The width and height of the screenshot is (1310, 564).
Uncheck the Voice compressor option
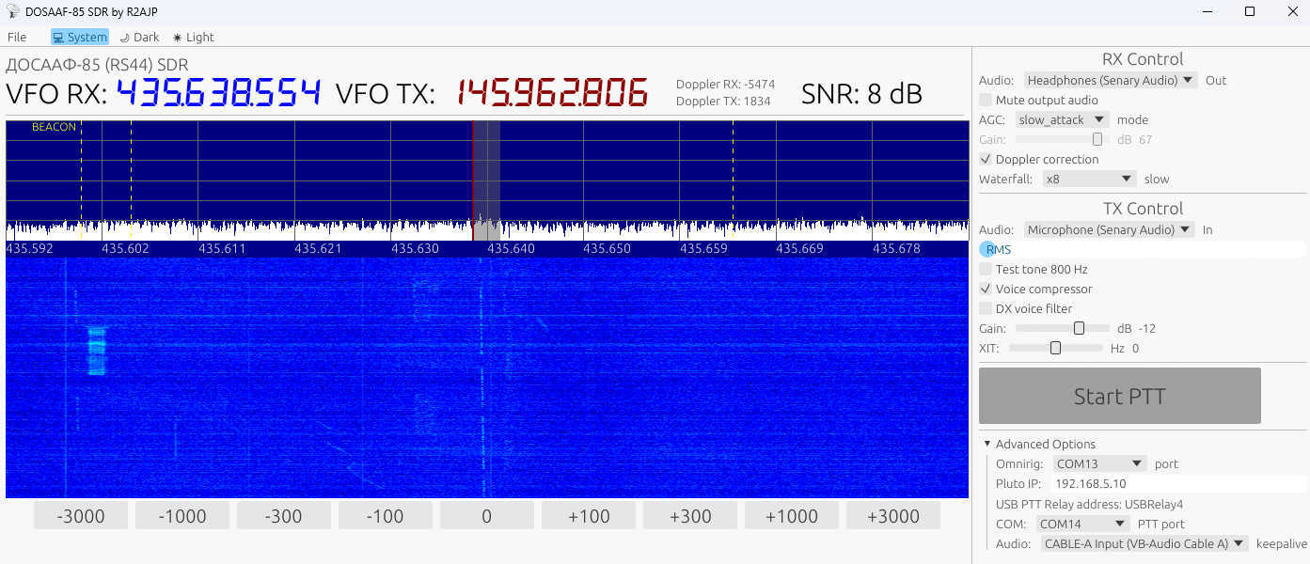pyautogui.click(x=986, y=289)
